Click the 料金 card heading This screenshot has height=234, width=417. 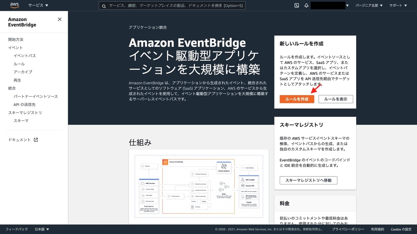point(285,203)
